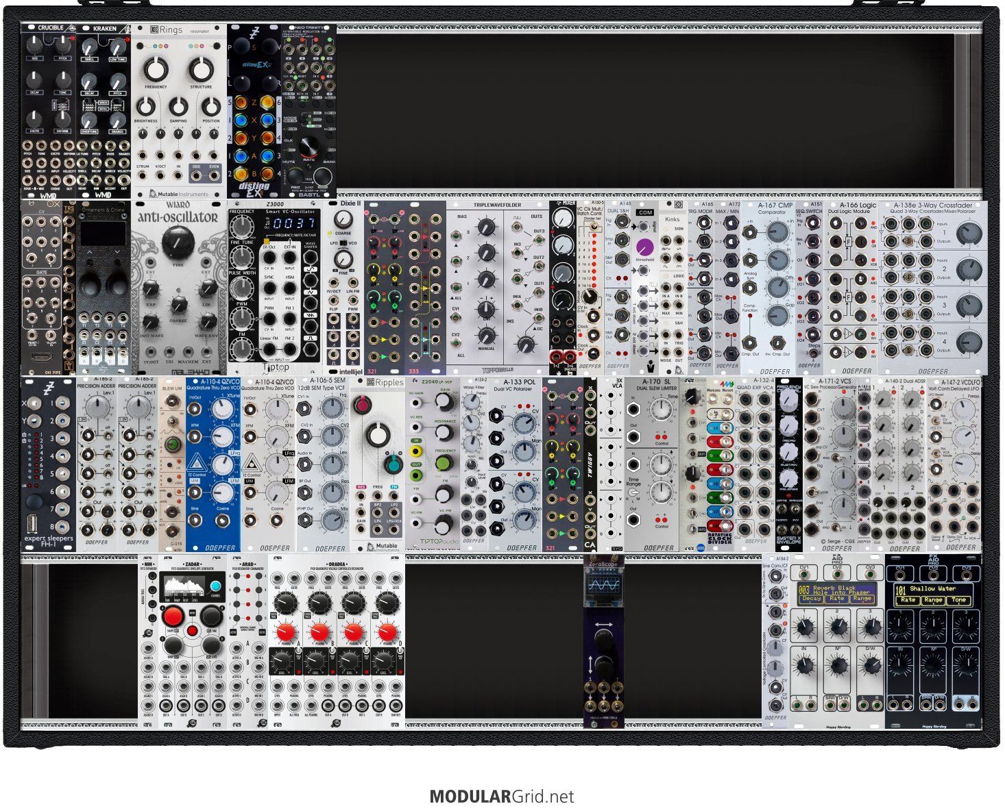
Task: Click the Rings EVEN output jack
Action: pyautogui.click(x=215, y=175)
